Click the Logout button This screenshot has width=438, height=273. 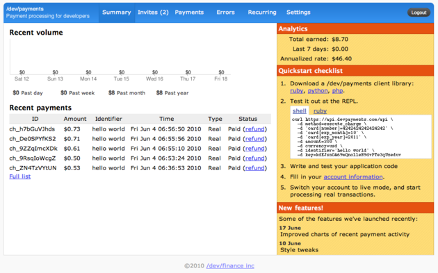coord(419,13)
